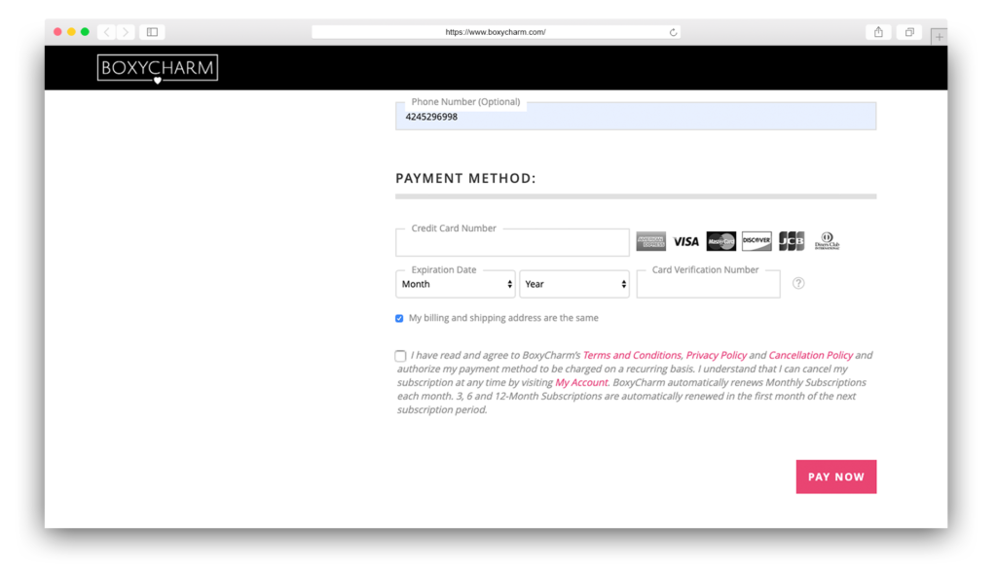The image size is (997, 564).
Task: Open the Privacy Policy link
Action: tap(716, 355)
